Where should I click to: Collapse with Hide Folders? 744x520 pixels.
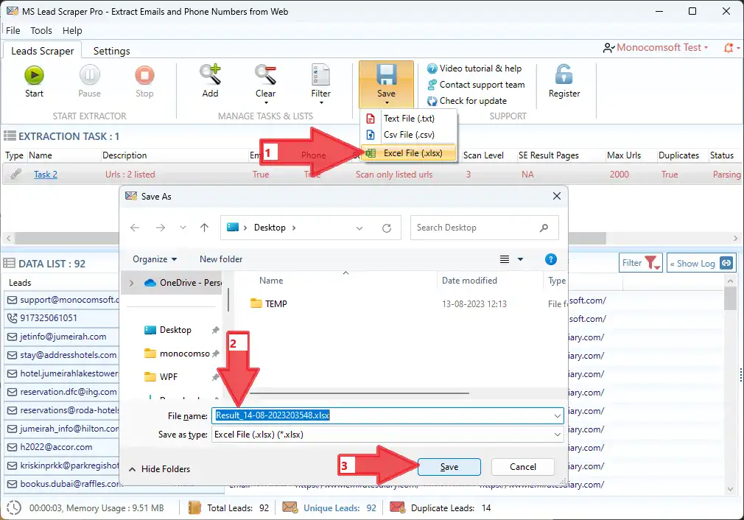[159, 469]
